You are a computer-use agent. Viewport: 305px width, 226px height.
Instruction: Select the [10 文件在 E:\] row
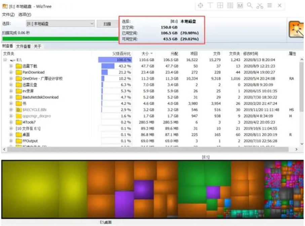tap(150, 129)
